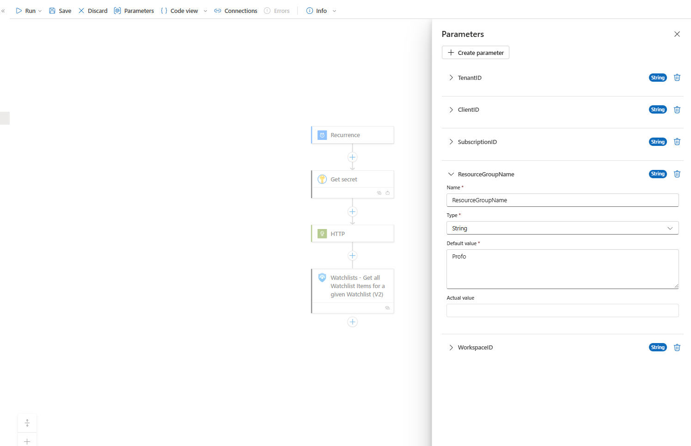Collapse the ResourceGroupName parameter
The height and width of the screenshot is (446, 691).
(x=451, y=174)
